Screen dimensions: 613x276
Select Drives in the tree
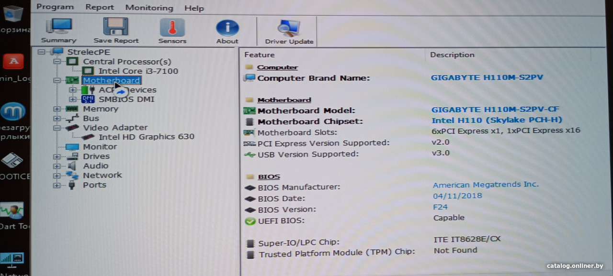96,156
